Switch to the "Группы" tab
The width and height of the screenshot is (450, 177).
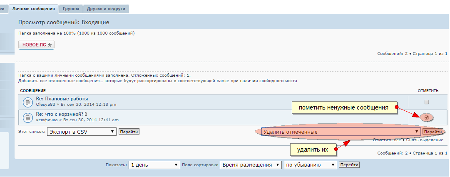(x=70, y=8)
